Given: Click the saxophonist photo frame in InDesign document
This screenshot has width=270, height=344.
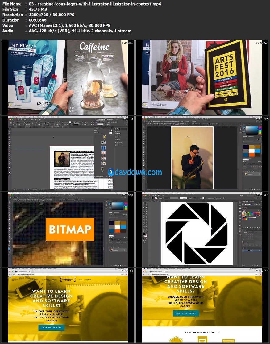Looking at the screenshot, I should click(x=62, y=159).
